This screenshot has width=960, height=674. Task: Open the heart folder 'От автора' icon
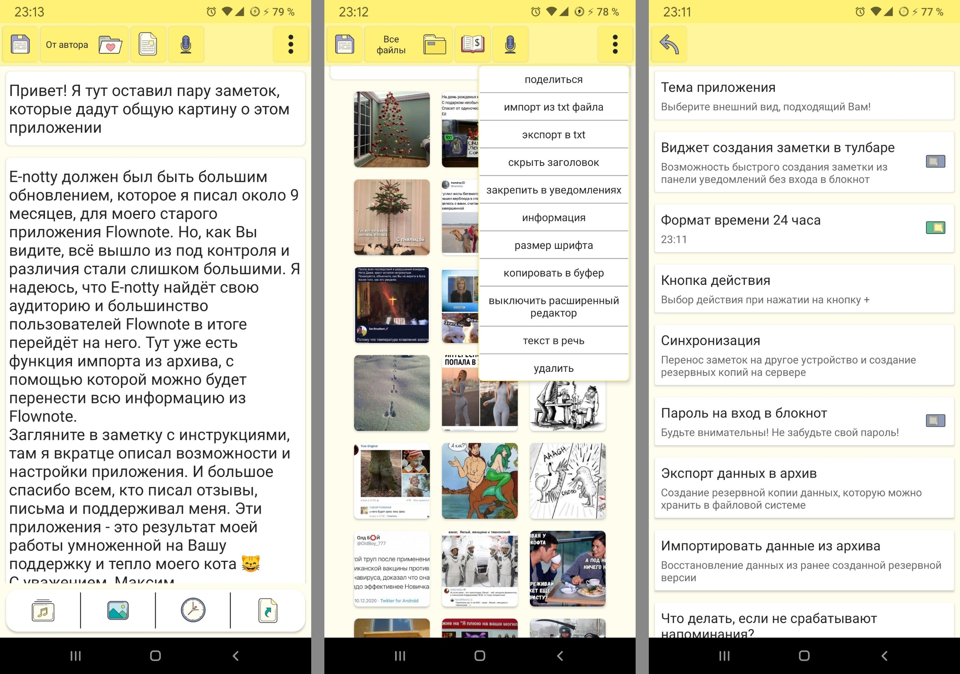[x=110, y=44]
